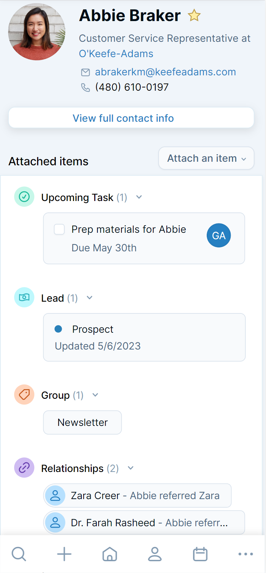This screenshot has height=573, width=266.
Task: Open the O'Keefe-Adams company link
Action: [x=116, y=54]
